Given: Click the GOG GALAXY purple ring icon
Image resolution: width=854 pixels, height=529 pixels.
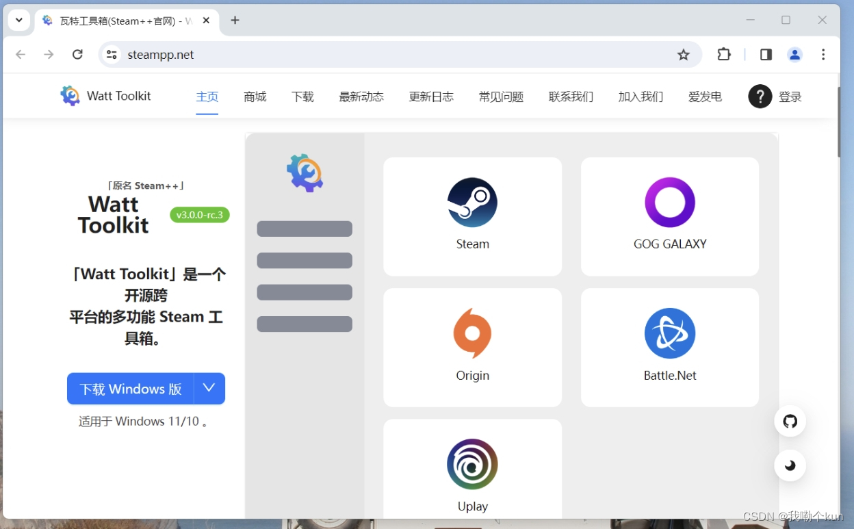Looking at the screenshot, I should (670, 203).
